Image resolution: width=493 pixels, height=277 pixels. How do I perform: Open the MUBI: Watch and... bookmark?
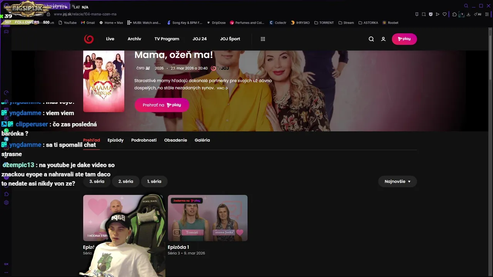point(144,23)
